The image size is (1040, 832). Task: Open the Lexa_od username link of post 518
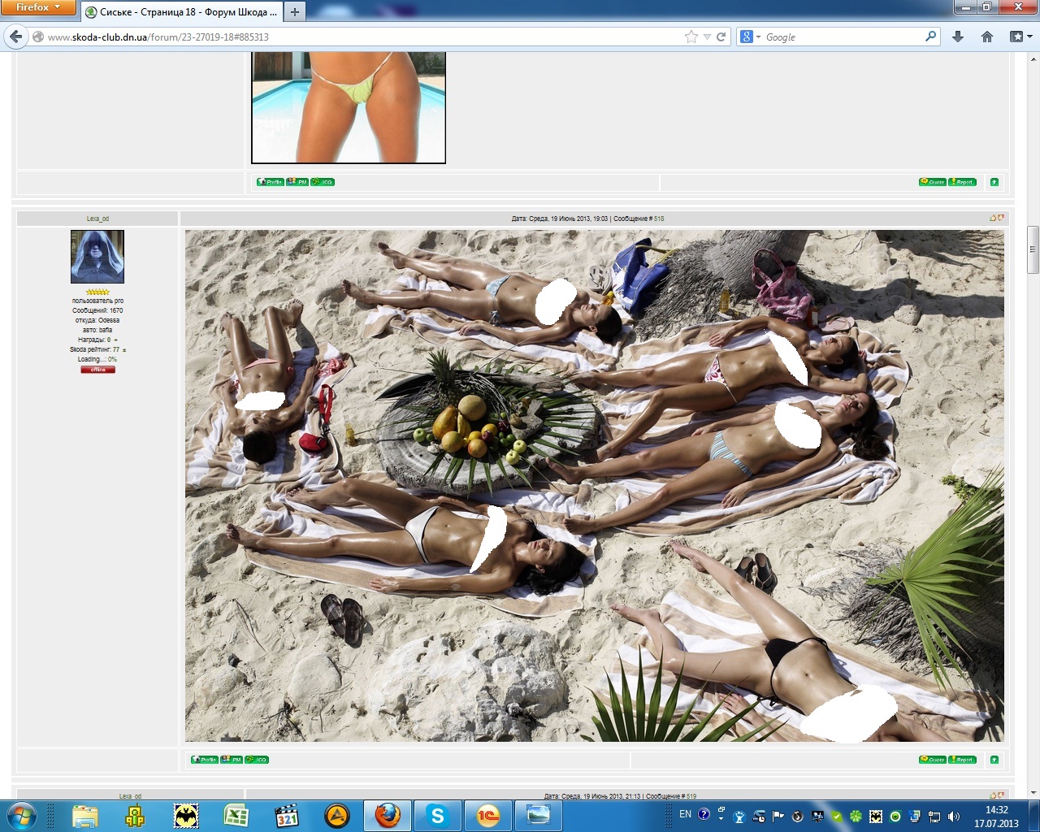97,219
